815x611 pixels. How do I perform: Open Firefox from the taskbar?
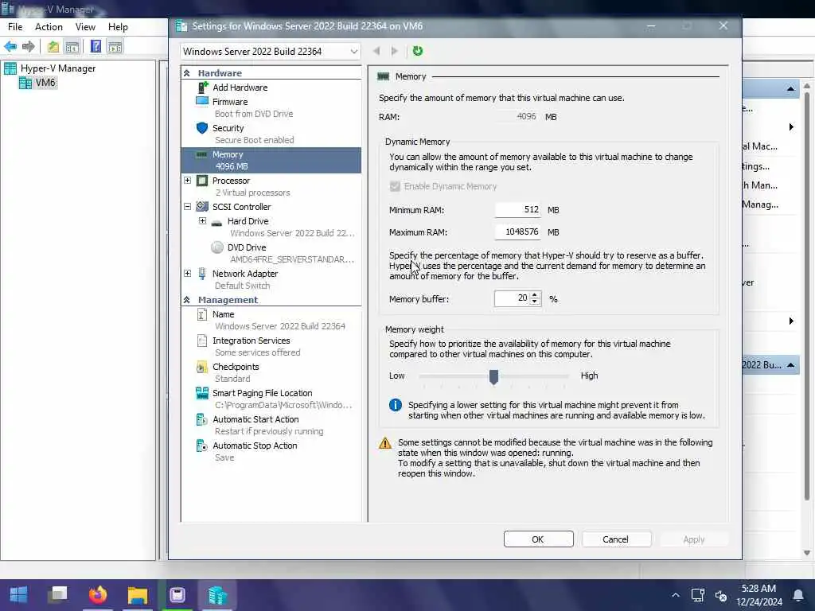pyautogui.click(x=98, y=594)
